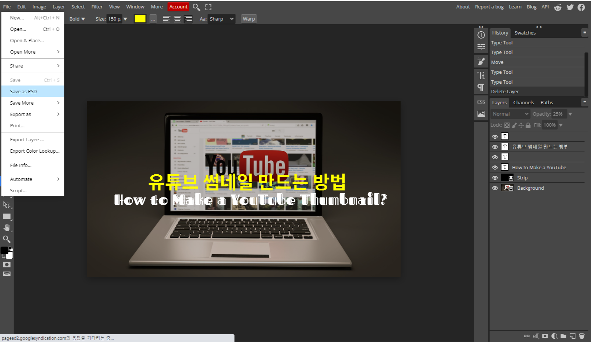Viewport: 591px width, 342px height.
Task: Select the Rectangle shape tool
Action: point(7,216)
